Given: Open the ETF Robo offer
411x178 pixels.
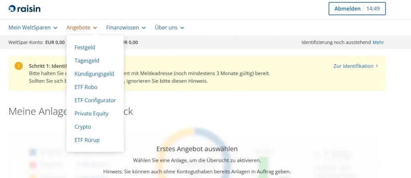Looking at the screenshot, I should [x=86, y=87].
